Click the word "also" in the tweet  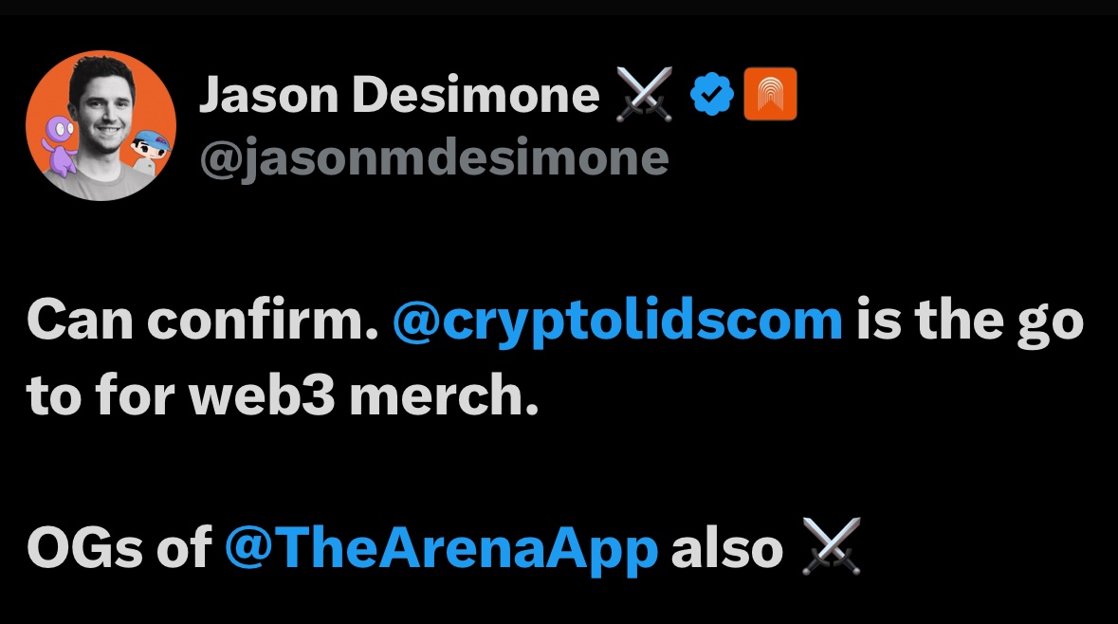point(726,548)
